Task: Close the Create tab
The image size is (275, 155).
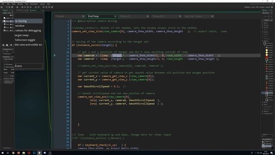Action: (x=83, y=16)
